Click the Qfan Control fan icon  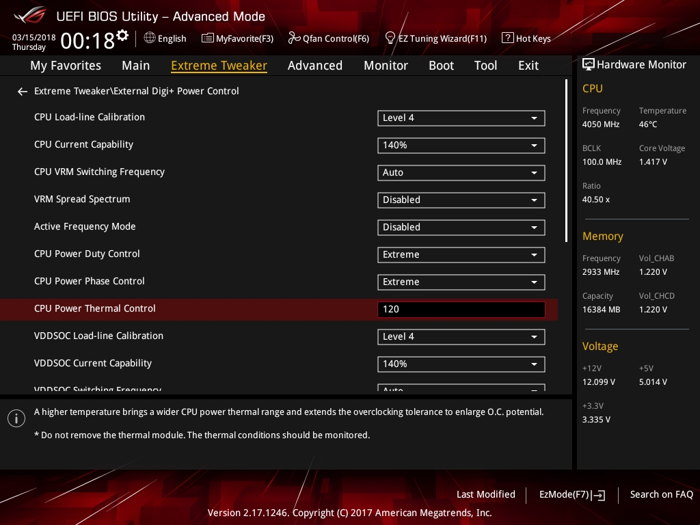coord(294,38)
